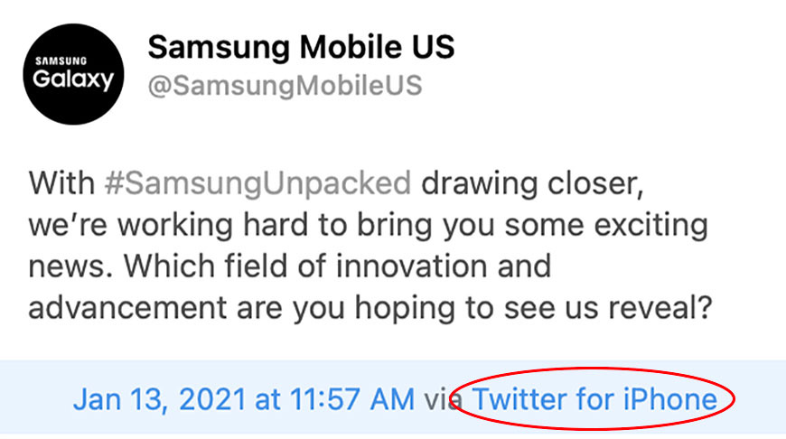Open the Samsung Mobile US profile name
The width and height of the screenshot is (786, 439).
coord(301,47)
